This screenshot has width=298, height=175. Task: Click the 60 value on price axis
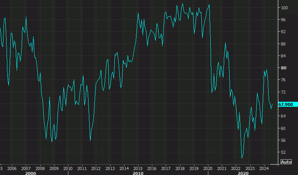pyautogui.click(x=283, y=128)
